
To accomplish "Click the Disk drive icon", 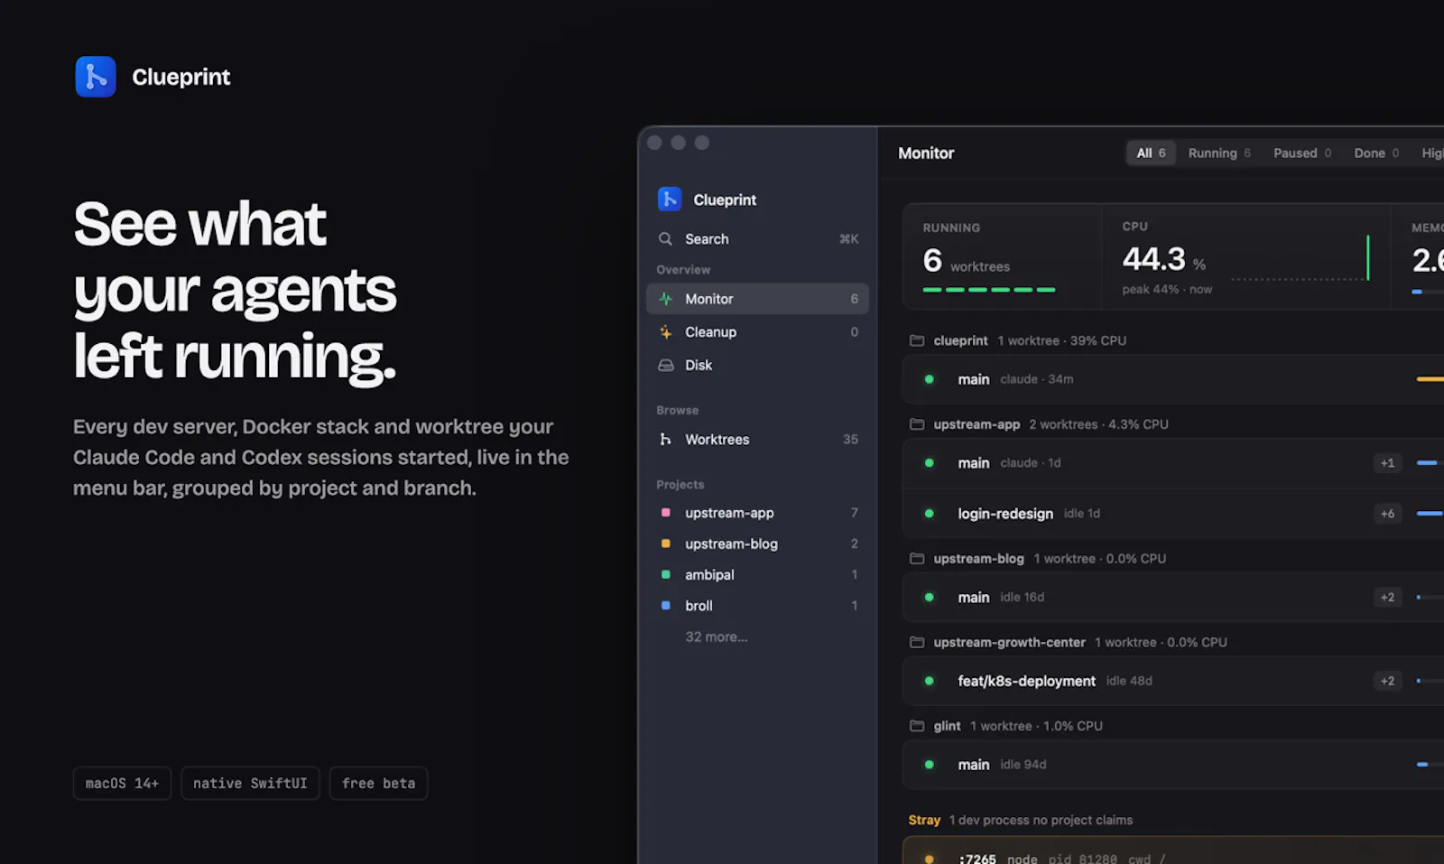I will [x=665, y=366].
